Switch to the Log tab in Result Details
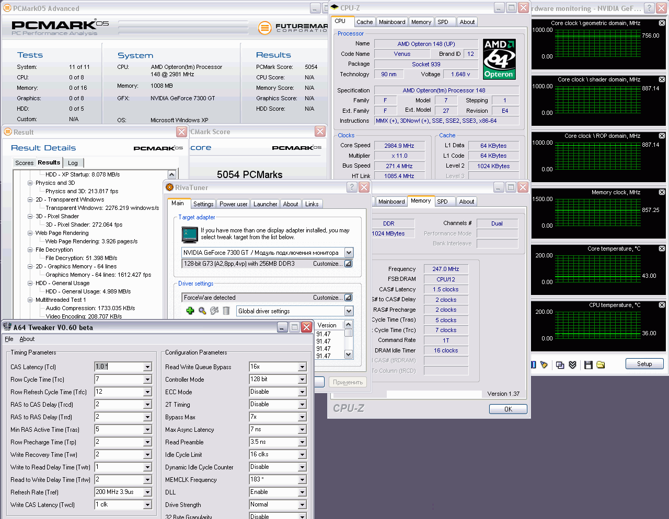The height and width of the screenshot is (519, 669). click(73, 163)
